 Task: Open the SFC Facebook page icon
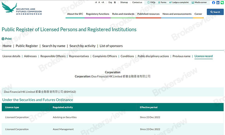pos(214,2)
